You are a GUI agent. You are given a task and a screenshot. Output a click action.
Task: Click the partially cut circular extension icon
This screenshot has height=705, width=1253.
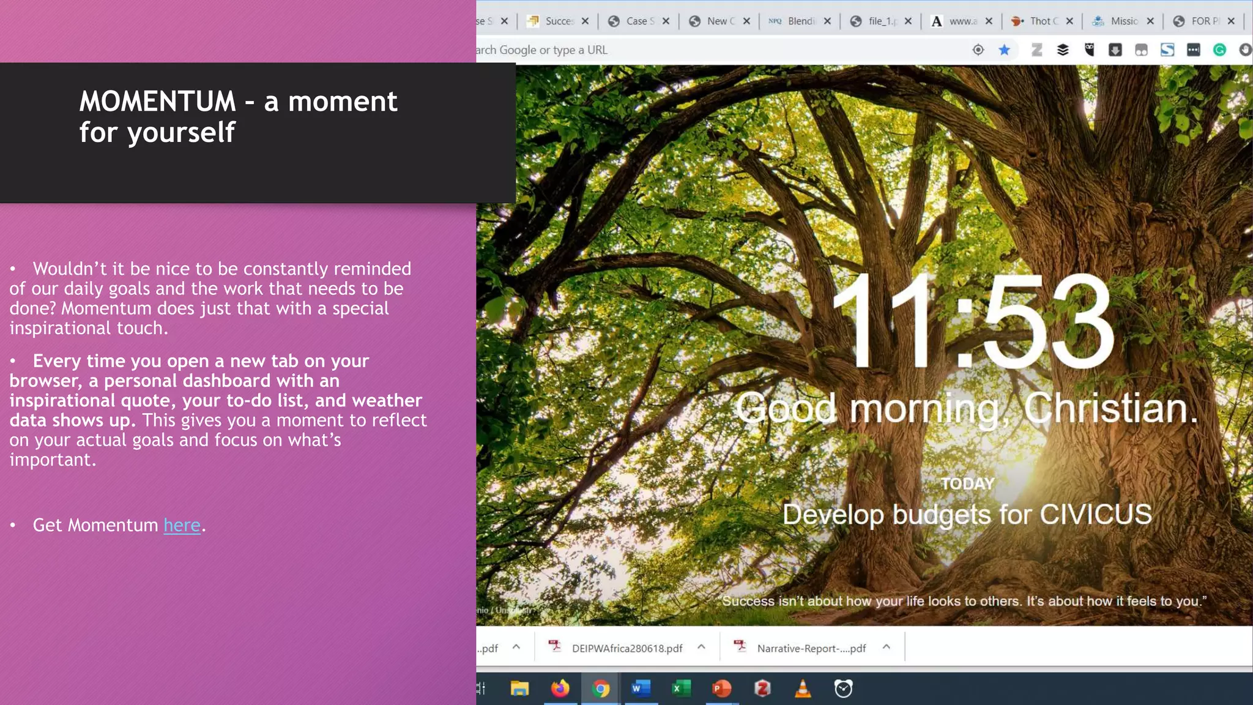1246,50
